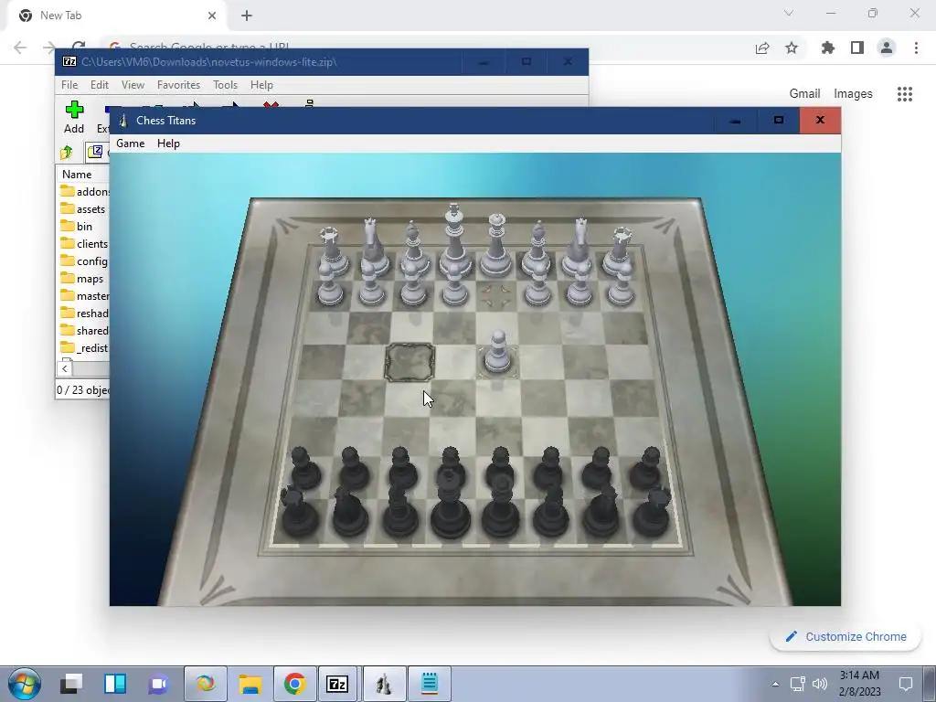The height and width of the screenshot is (702, 936).
Task: Click the green Add button in 7-Zip
Action: pyautogui.click(x=74, y=117)
